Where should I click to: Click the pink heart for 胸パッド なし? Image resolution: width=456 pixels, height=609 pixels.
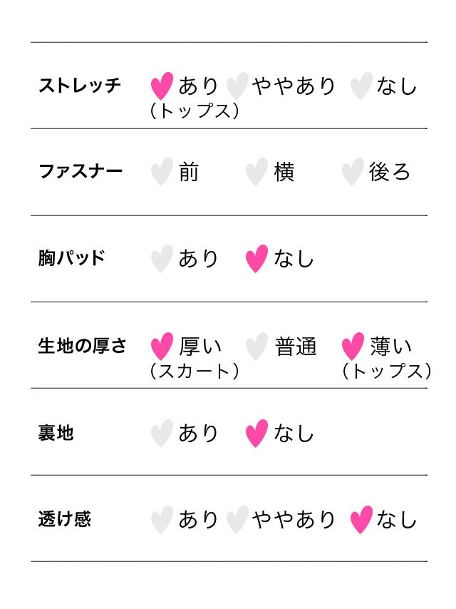coord(256,258)
